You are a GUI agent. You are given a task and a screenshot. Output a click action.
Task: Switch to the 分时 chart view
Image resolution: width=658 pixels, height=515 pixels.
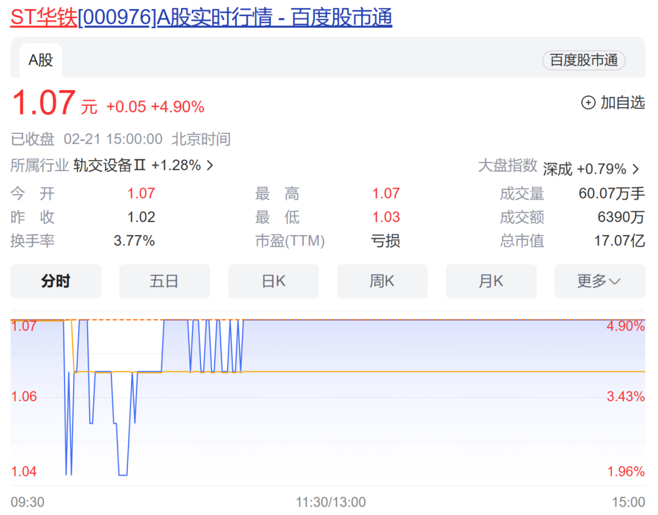click(x=55, y=281)
